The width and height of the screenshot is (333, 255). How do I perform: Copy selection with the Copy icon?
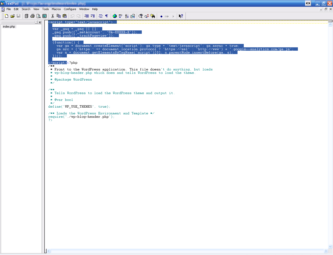coord(59,16)
